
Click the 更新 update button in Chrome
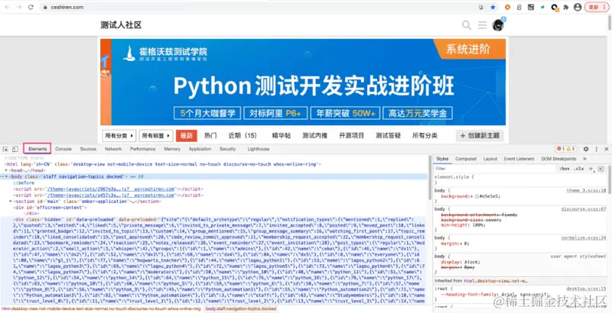coord(597,7)
